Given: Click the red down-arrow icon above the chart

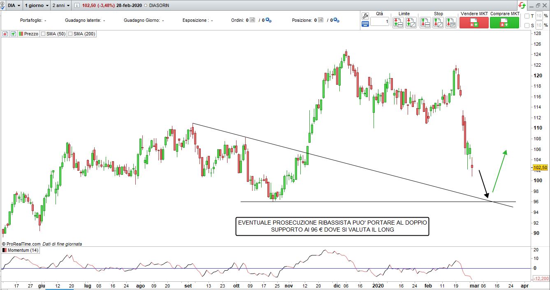Looking at the screenshot, I should click(5, 34).
